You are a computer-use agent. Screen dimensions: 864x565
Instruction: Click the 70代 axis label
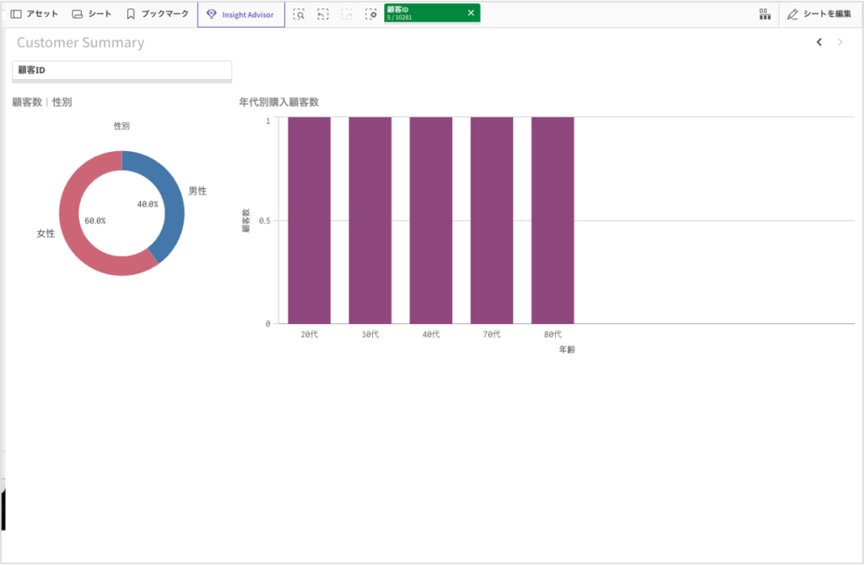[492, 335]
